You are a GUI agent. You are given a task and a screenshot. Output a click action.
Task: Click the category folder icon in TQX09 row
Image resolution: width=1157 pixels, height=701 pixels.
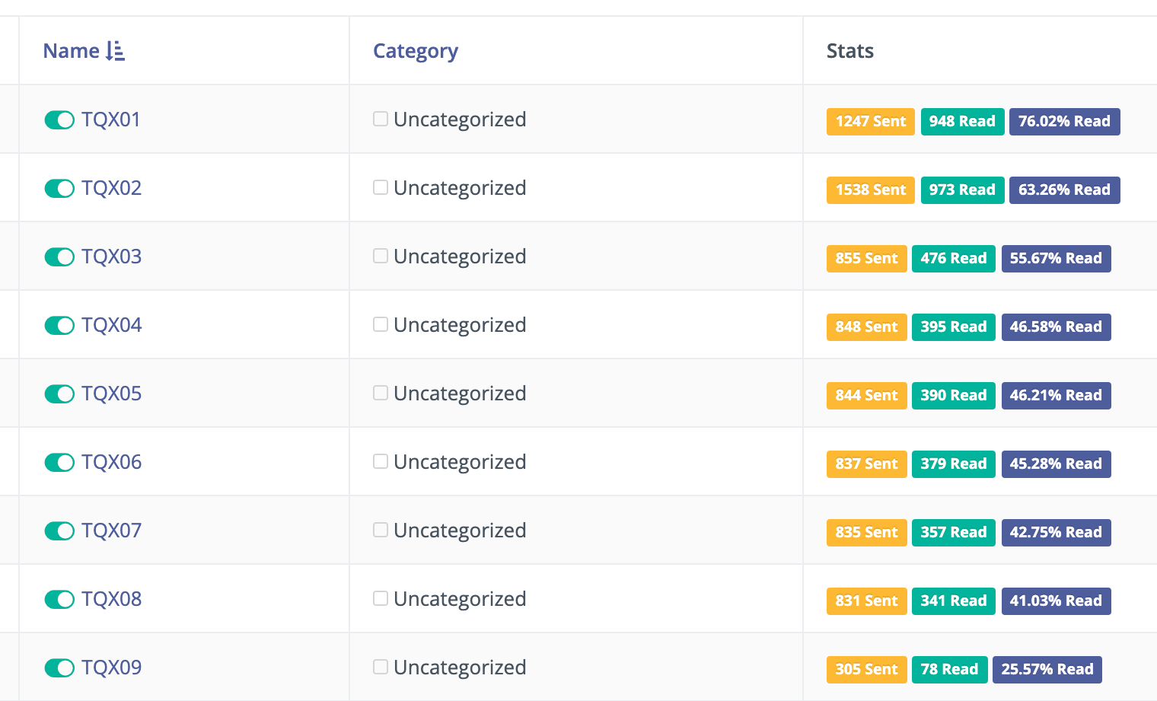point(381,667)
